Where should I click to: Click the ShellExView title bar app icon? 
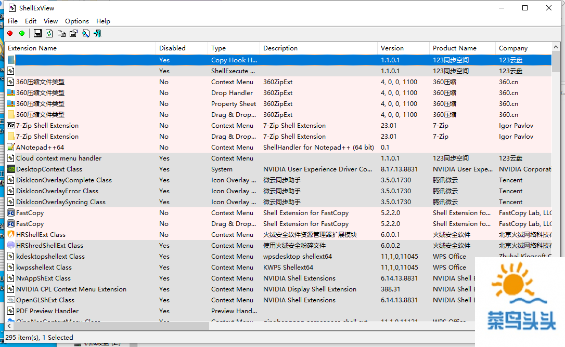12,8
